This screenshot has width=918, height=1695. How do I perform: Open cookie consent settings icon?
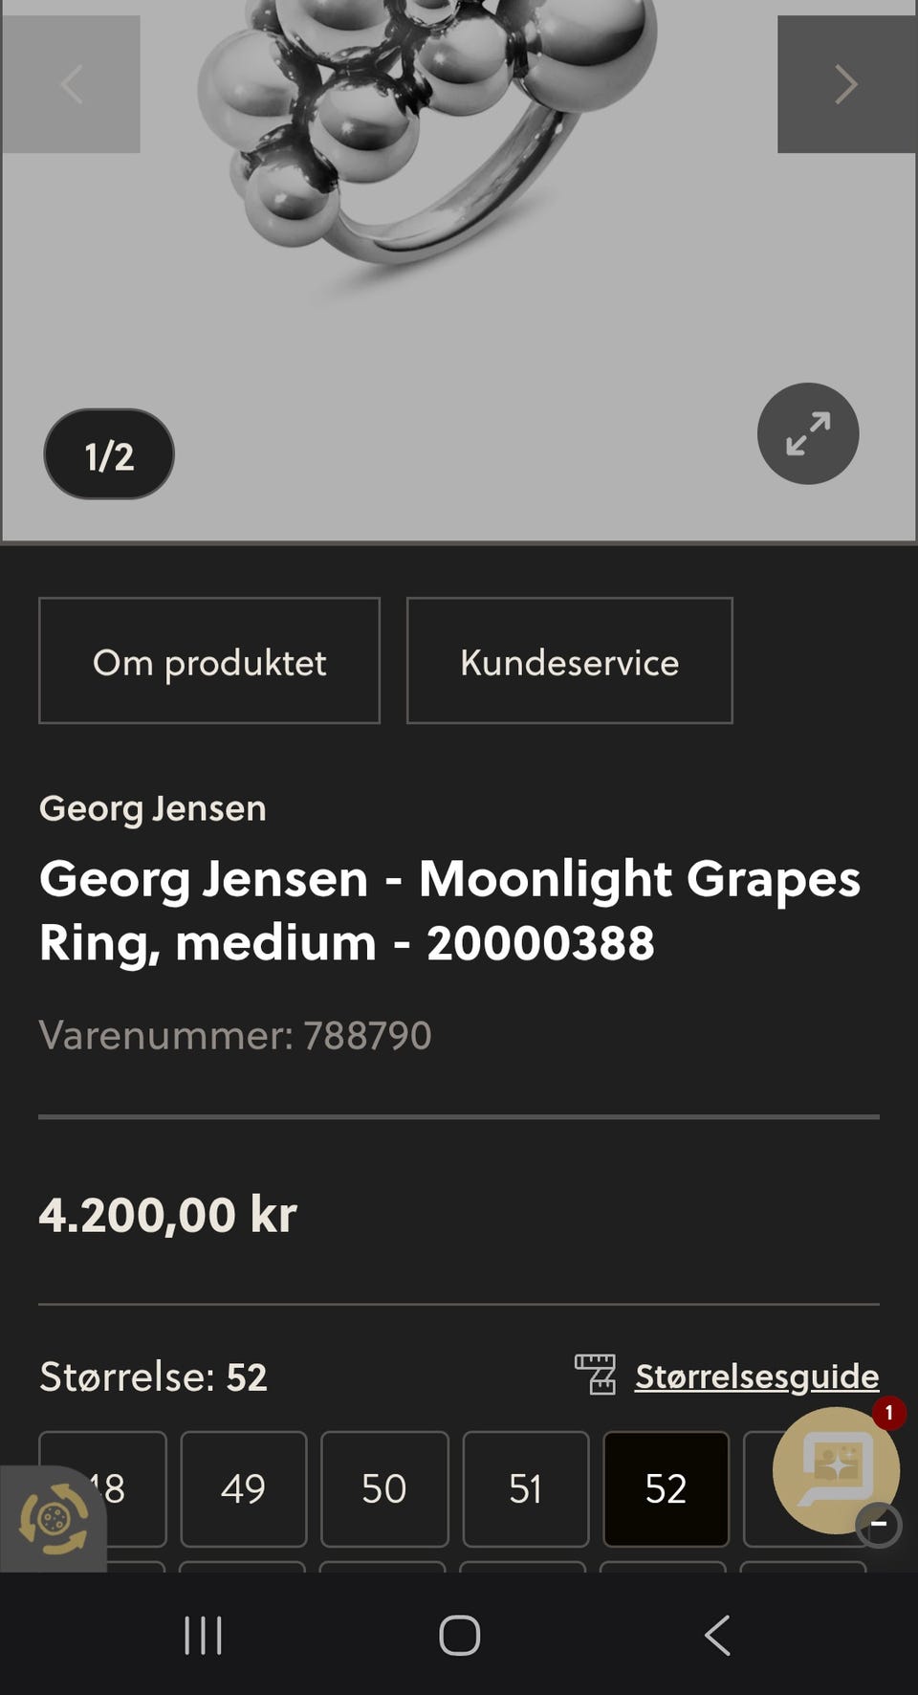coord(54,1519)
